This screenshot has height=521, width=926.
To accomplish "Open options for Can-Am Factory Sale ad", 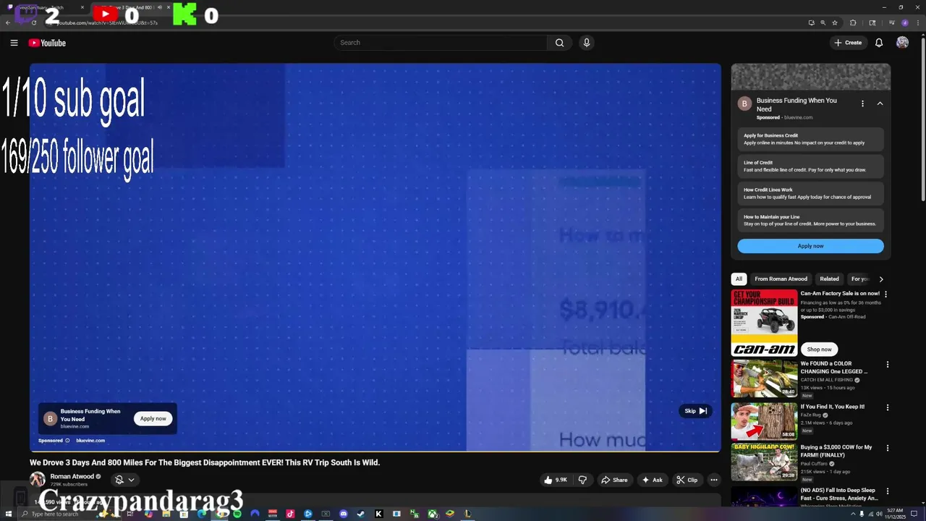I will (x=886, y=295).
